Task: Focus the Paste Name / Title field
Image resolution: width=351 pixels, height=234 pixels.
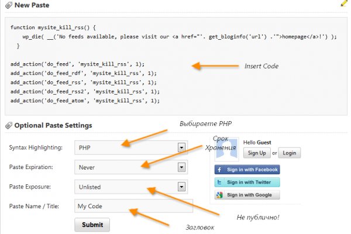Action: [x=133, y=206]
